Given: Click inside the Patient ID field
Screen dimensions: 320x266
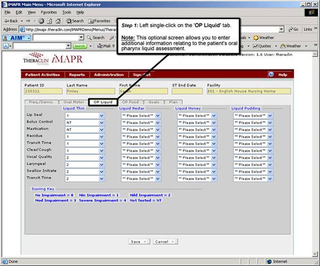Looking at the screenshot, I should [x=43, y=91].
